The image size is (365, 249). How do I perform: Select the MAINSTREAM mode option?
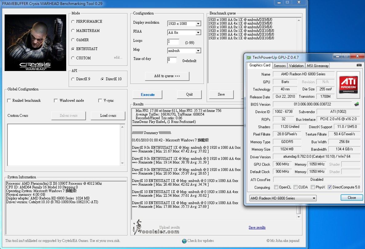(x=73, y=31)
